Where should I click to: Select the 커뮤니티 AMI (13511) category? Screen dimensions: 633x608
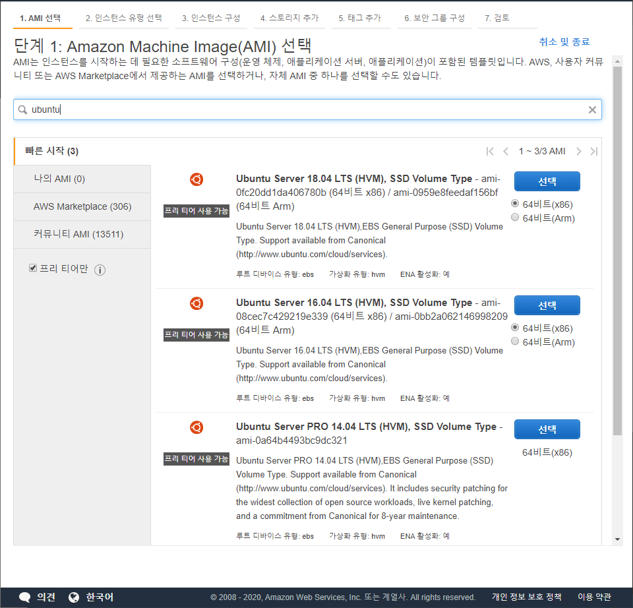click(x=82, y=234)
